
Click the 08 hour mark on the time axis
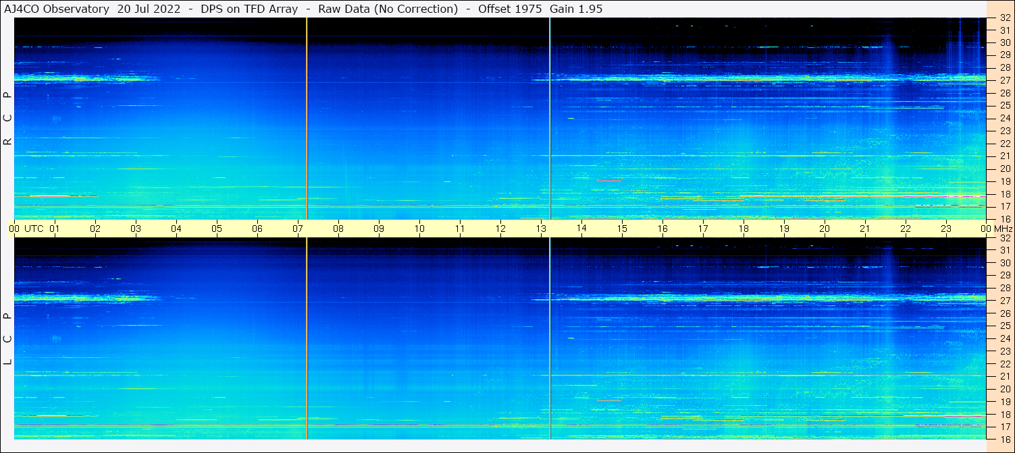pos(338,229)
